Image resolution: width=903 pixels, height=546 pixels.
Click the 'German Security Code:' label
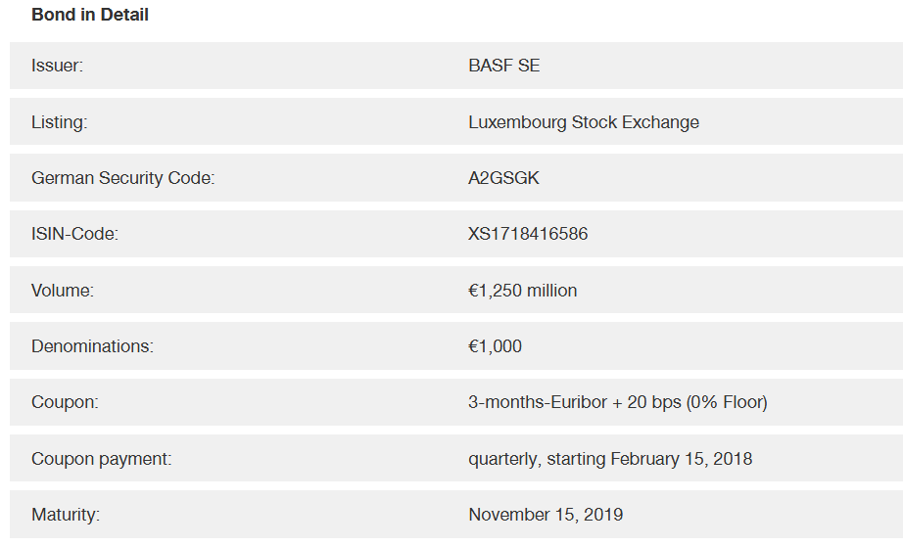point(122,178)
